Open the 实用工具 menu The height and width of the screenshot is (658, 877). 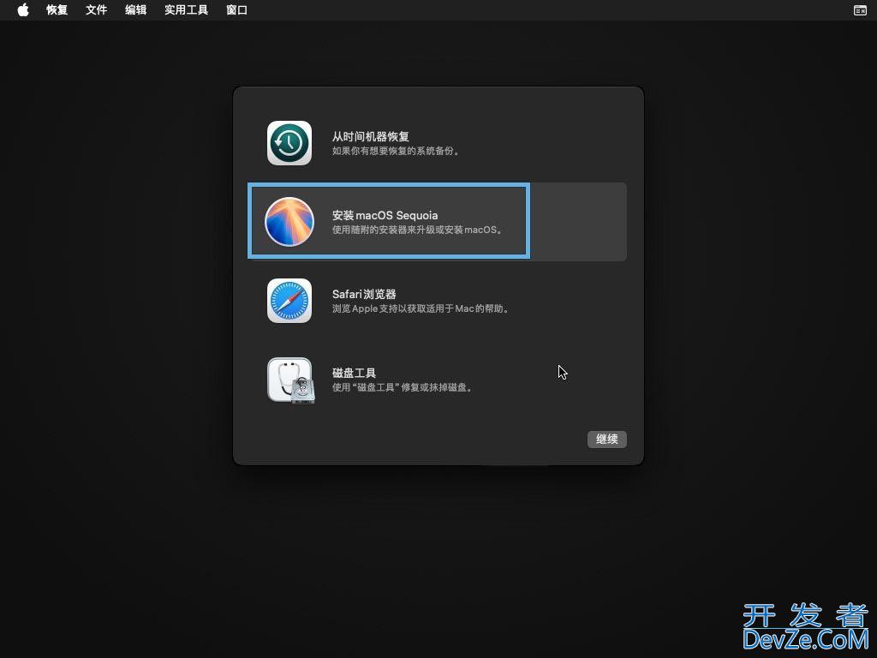tap(186, 10)
